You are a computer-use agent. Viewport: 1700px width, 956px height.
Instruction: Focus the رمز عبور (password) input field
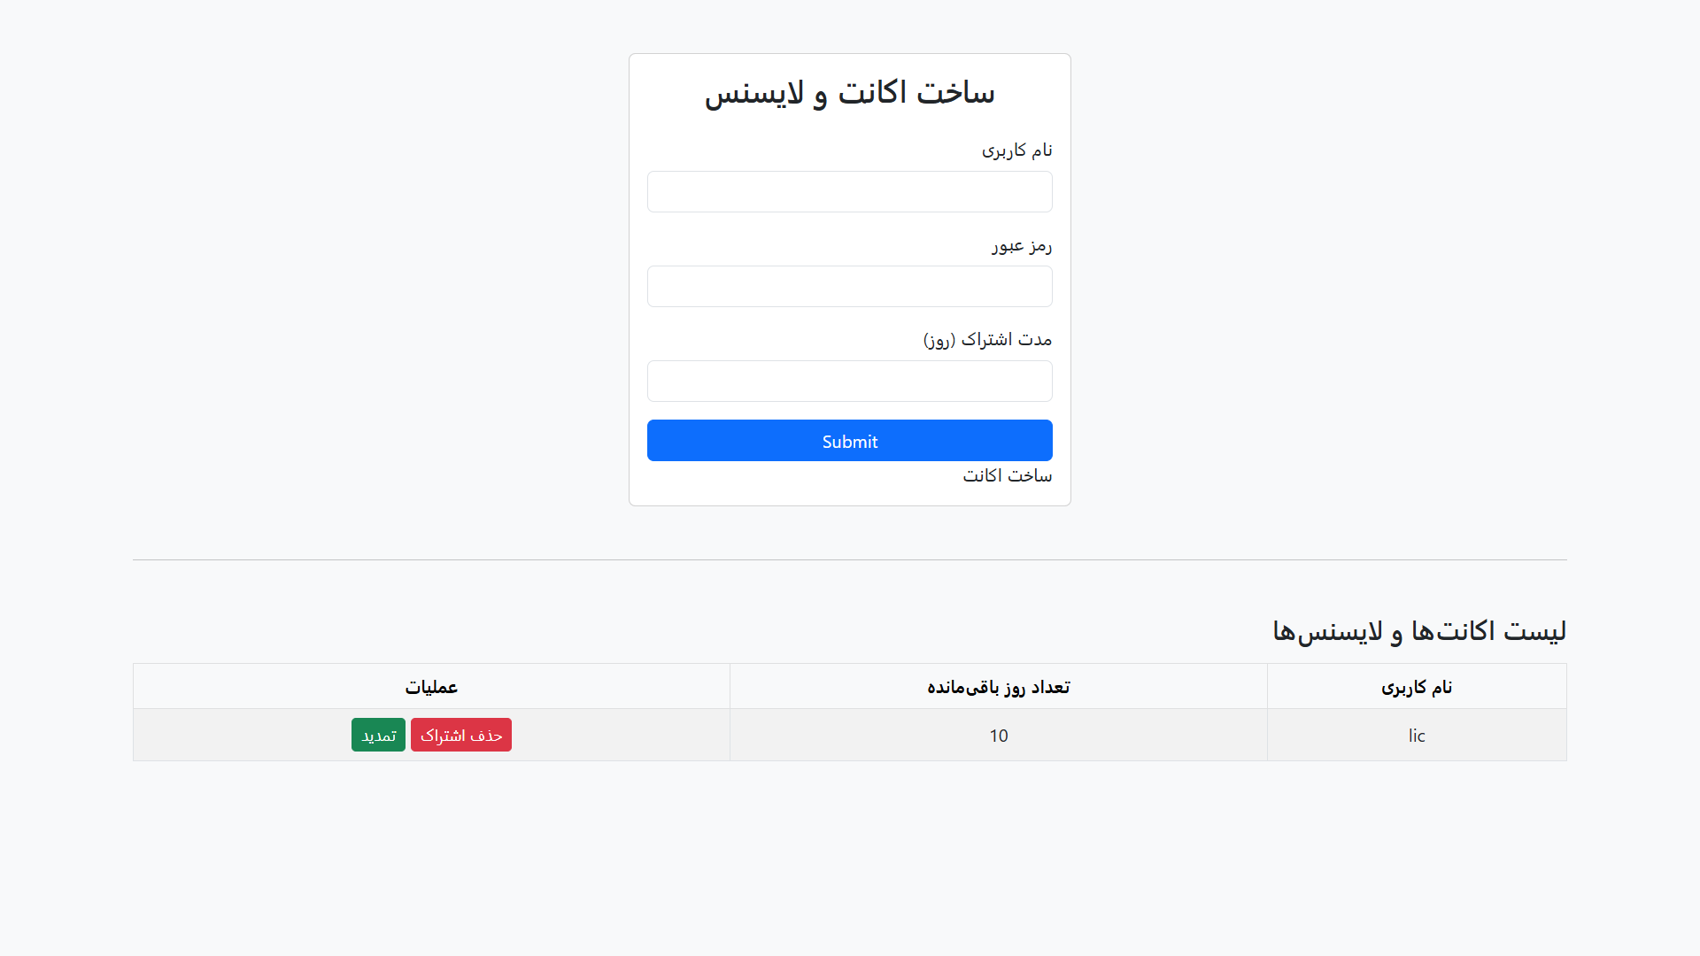849,286
